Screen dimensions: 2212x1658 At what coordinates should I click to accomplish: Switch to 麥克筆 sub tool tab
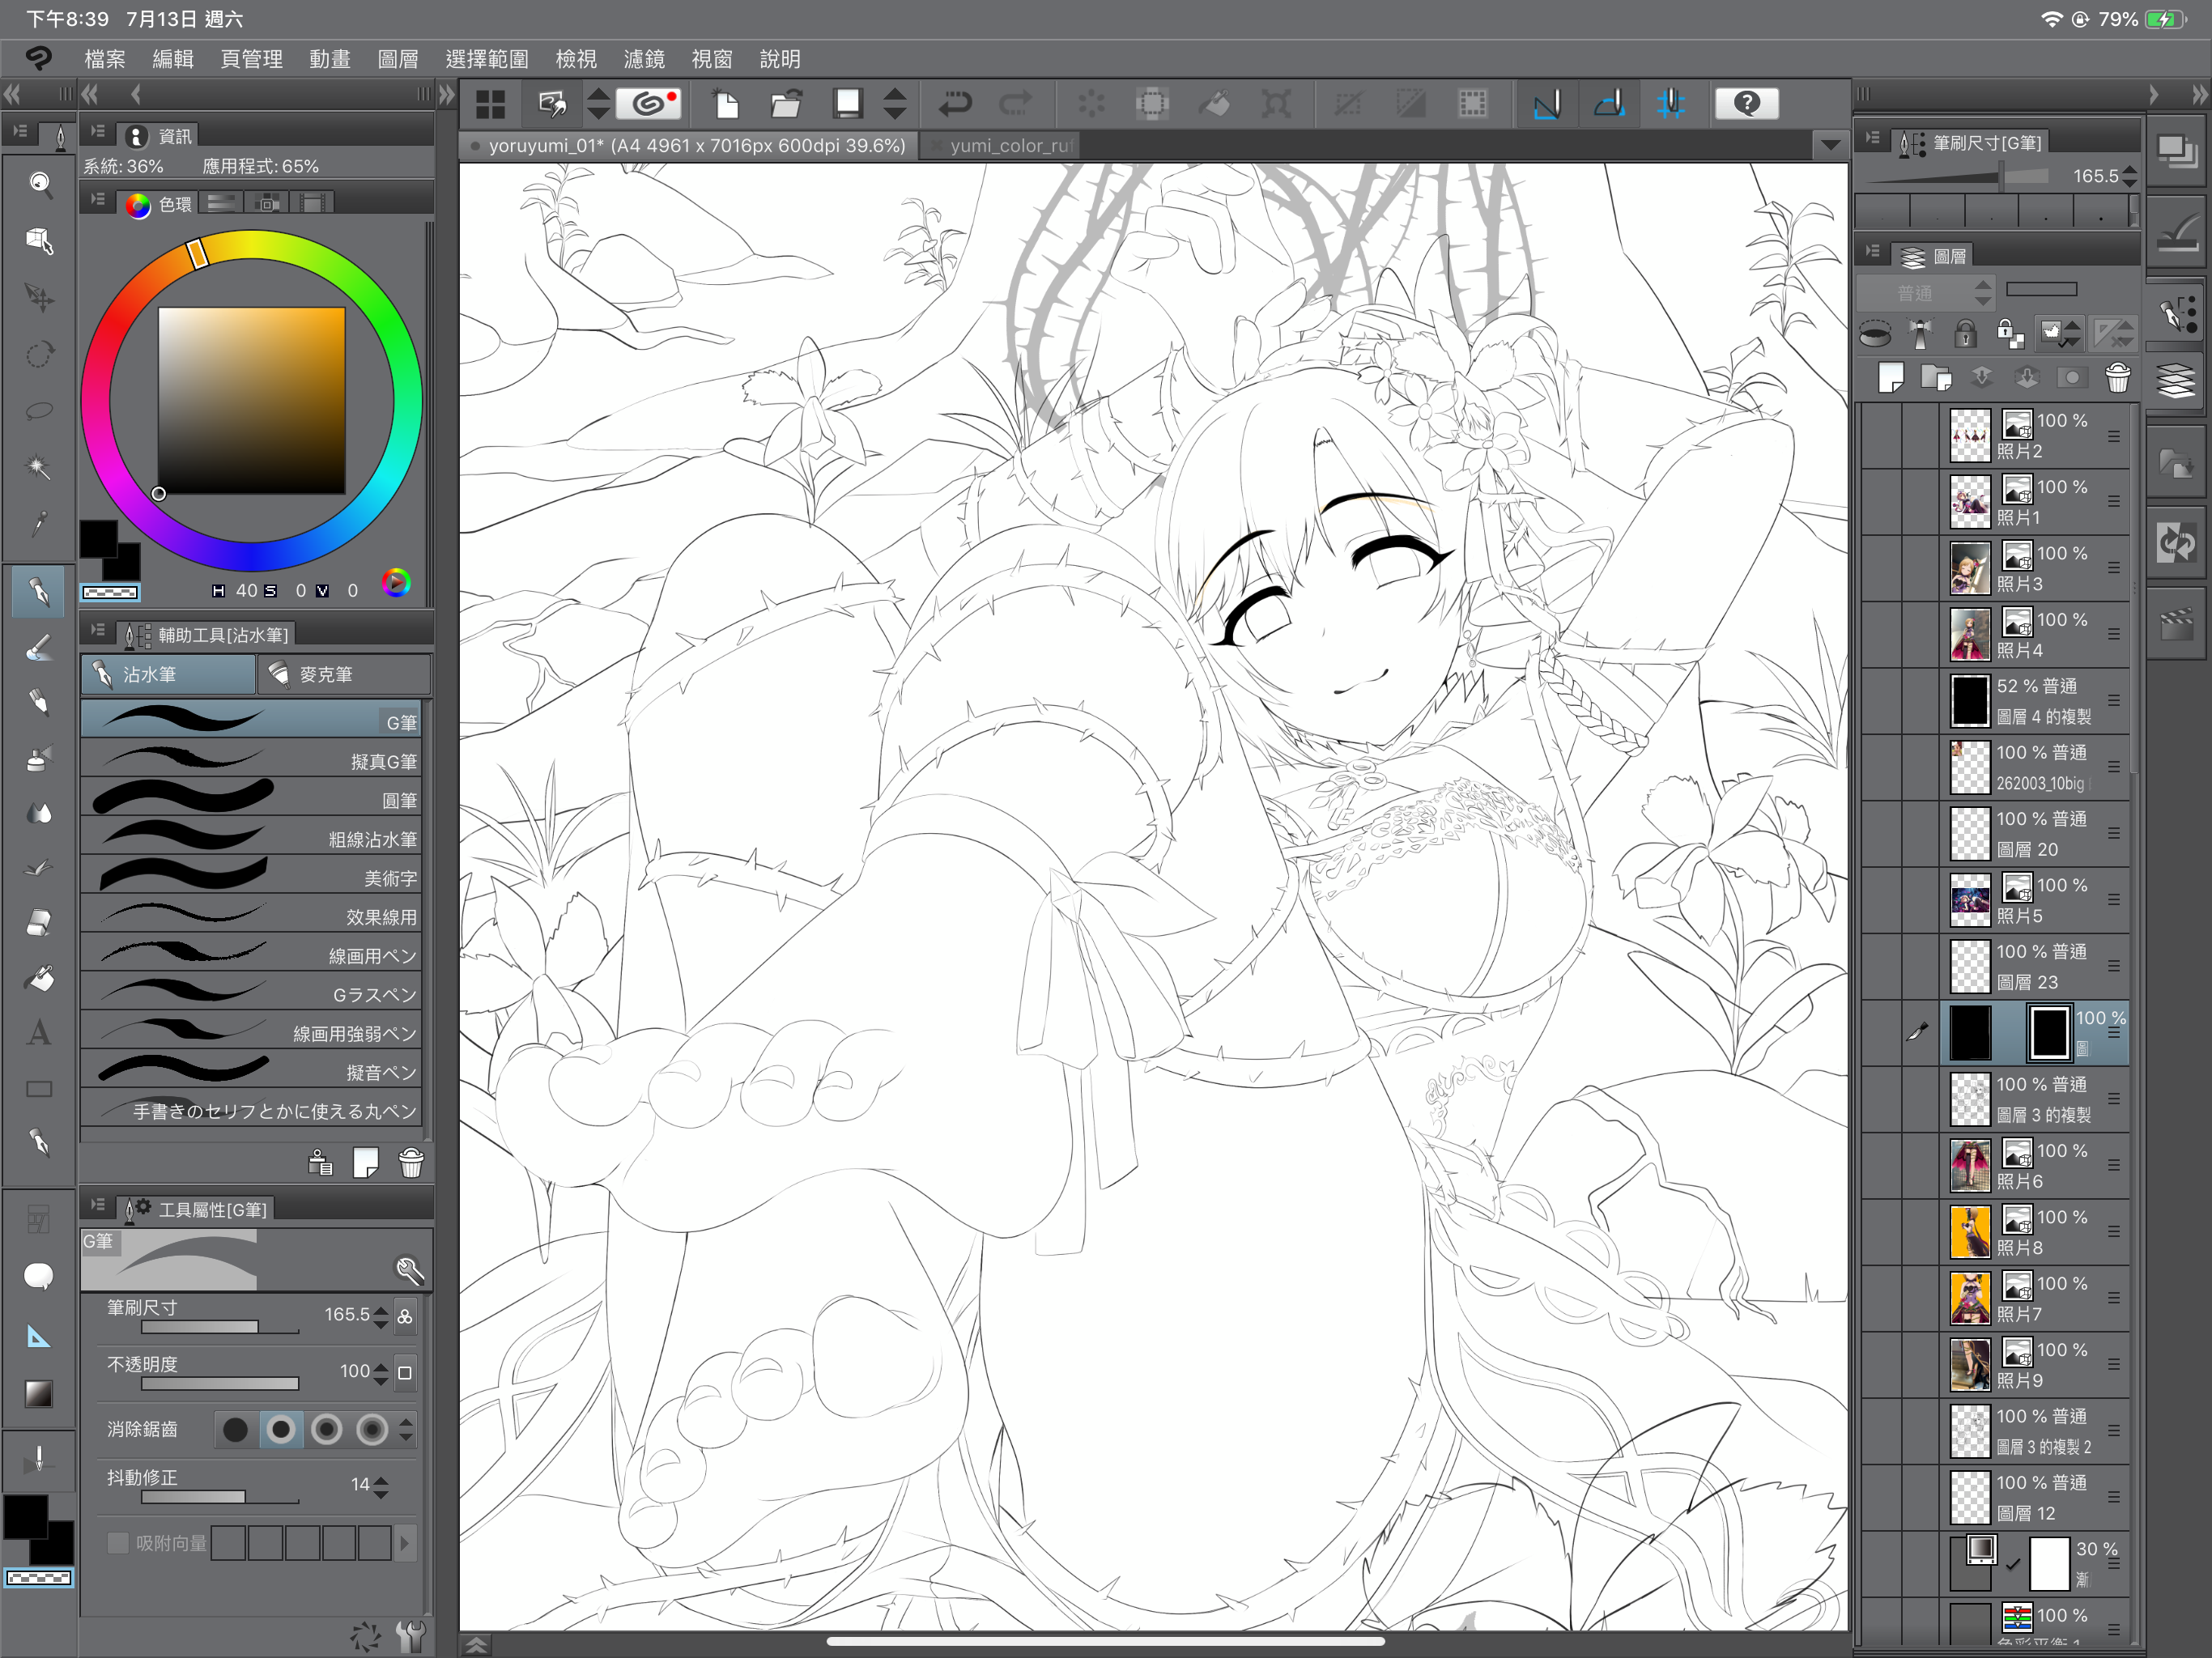(x=344, y=675)
